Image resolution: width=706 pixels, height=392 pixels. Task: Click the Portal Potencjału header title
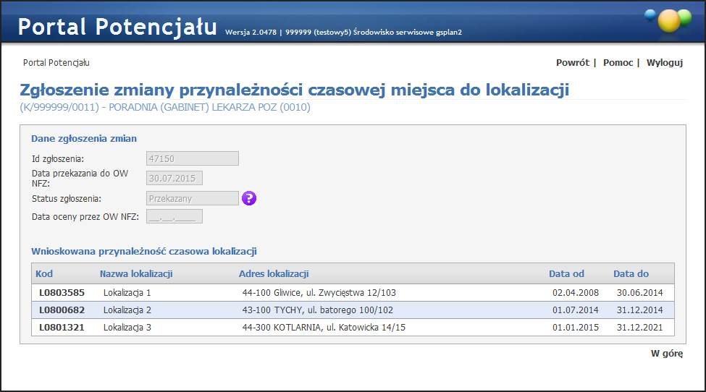[117, 27]
